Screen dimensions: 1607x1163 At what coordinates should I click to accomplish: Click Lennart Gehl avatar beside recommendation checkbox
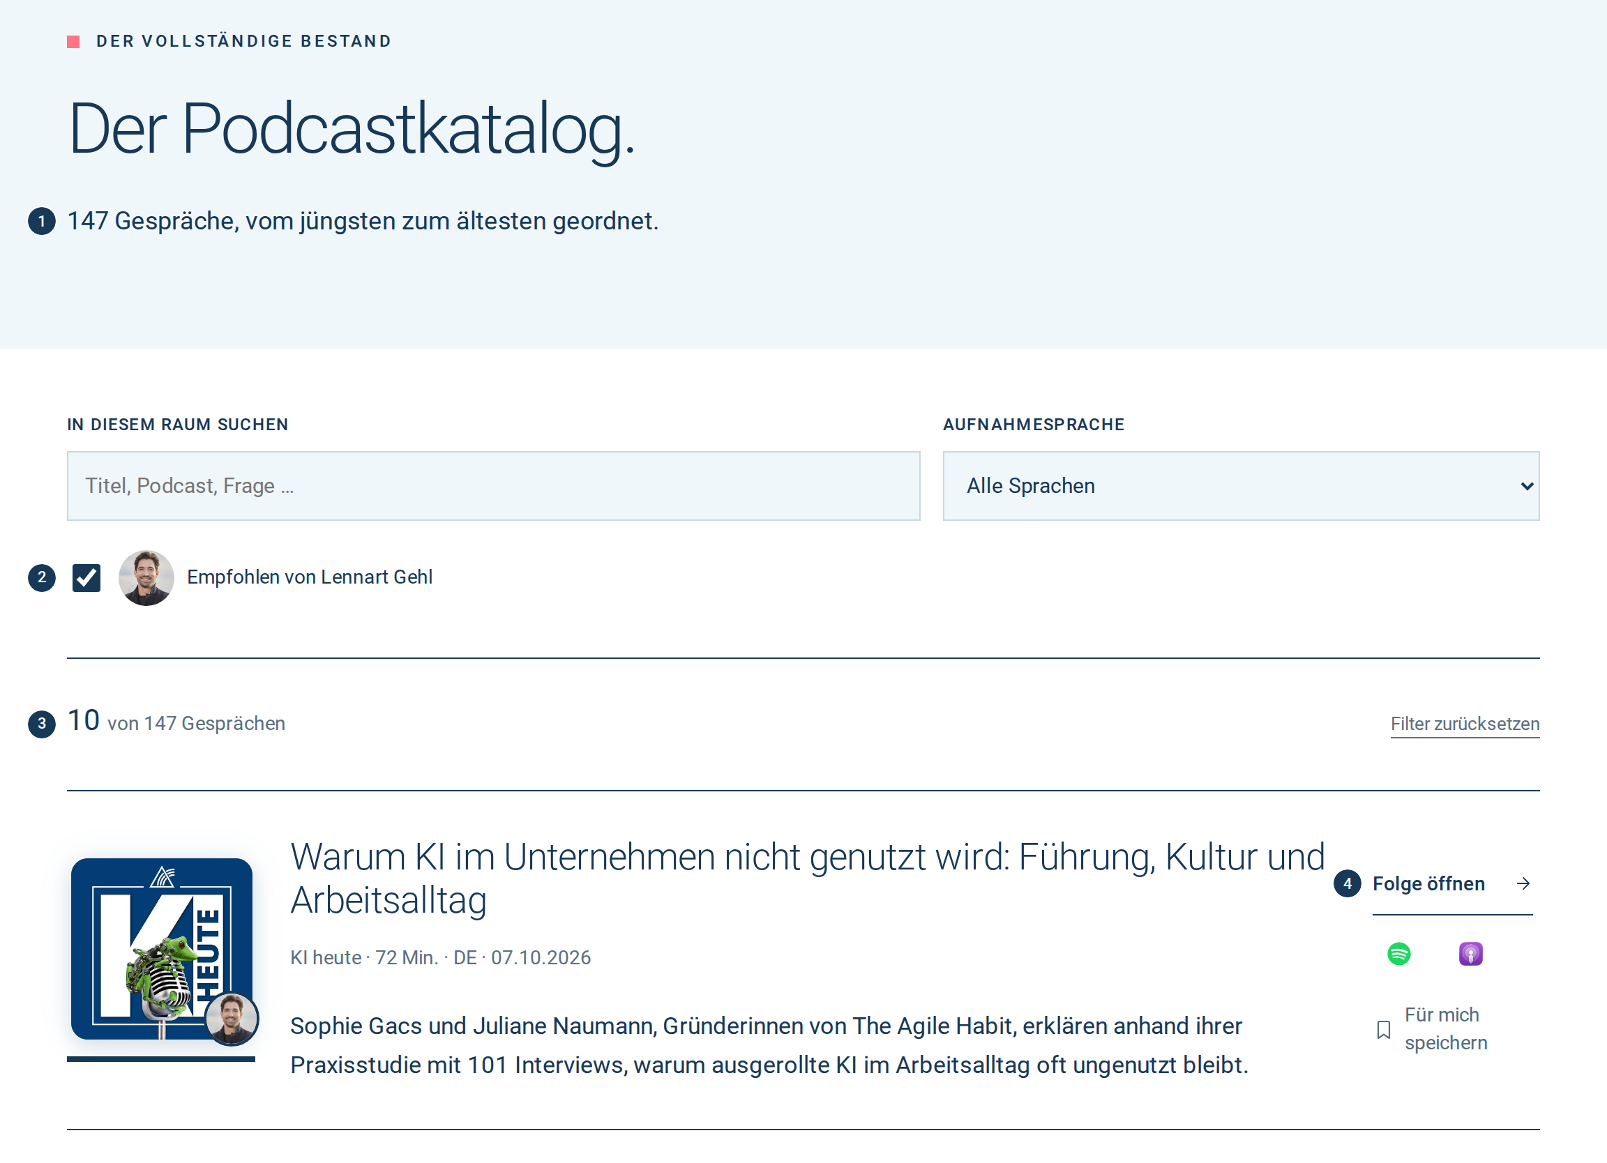point(146,578)
